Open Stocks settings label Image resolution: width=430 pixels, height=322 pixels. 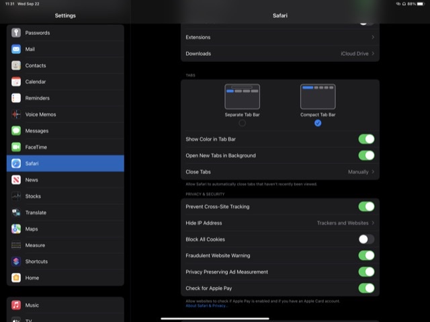(x=33, y=196)
